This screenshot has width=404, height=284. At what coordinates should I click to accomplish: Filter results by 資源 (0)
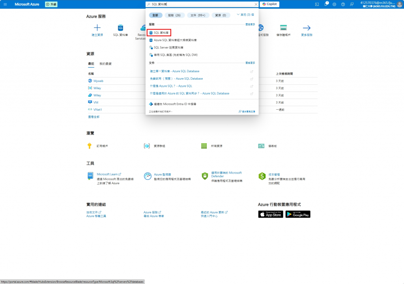(x=221, y=15)
